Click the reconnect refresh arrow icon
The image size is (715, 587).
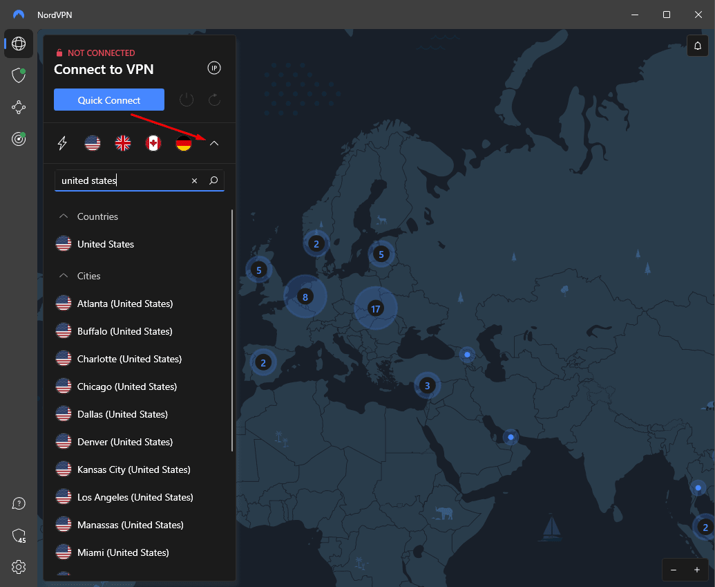click(214, 100)
